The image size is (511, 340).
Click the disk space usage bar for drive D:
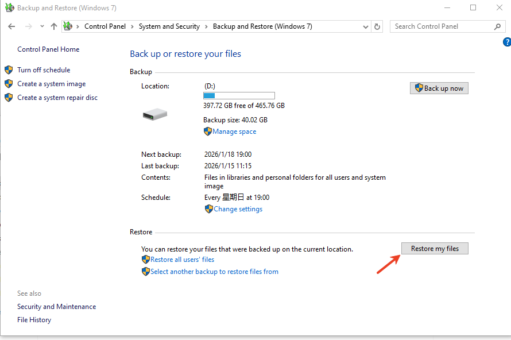[238, 95]
